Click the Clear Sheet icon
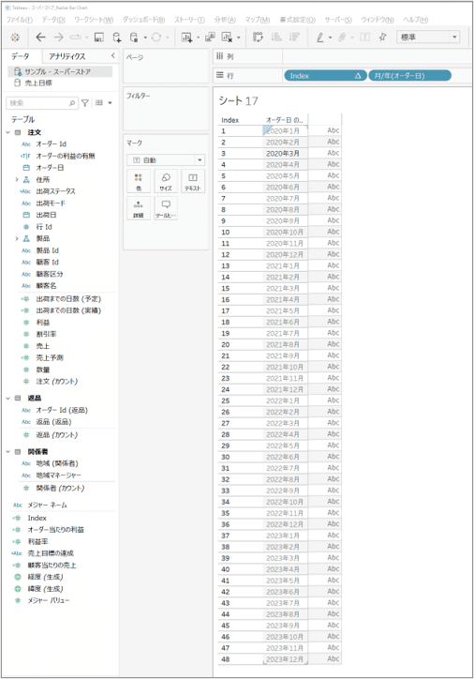This screenshot has width=474, height=679. (227, 38)
